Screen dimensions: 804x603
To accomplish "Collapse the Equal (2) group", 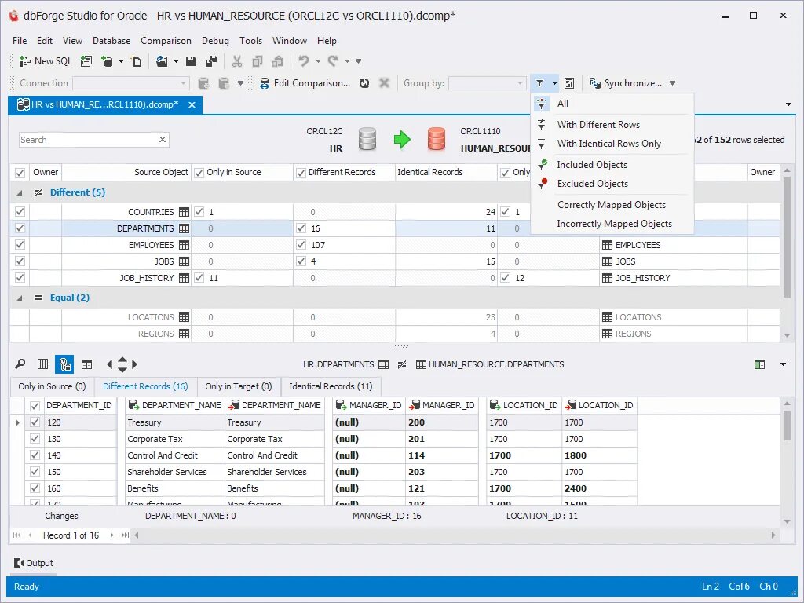I will 20,298.
